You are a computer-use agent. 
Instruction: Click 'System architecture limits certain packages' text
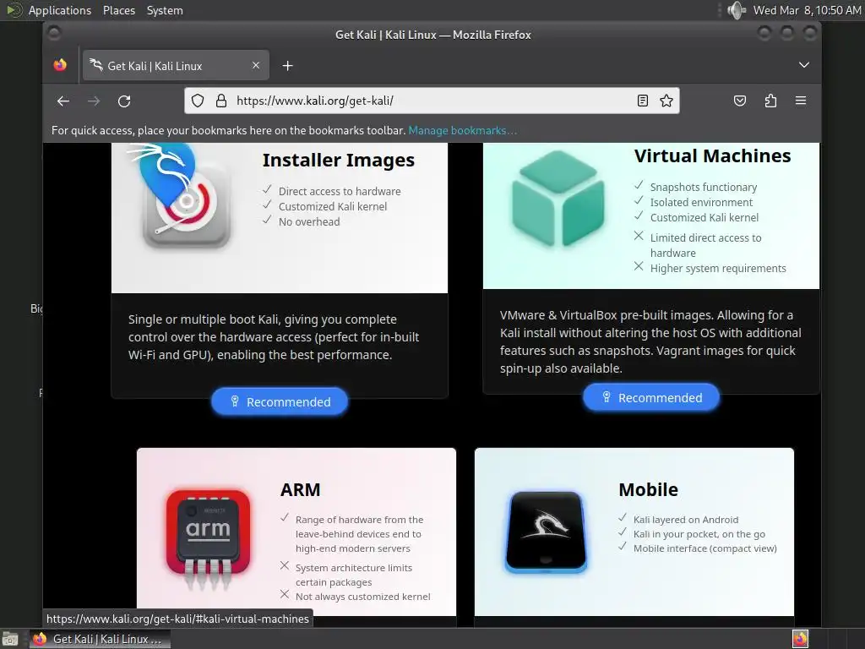tap(354, 575)
